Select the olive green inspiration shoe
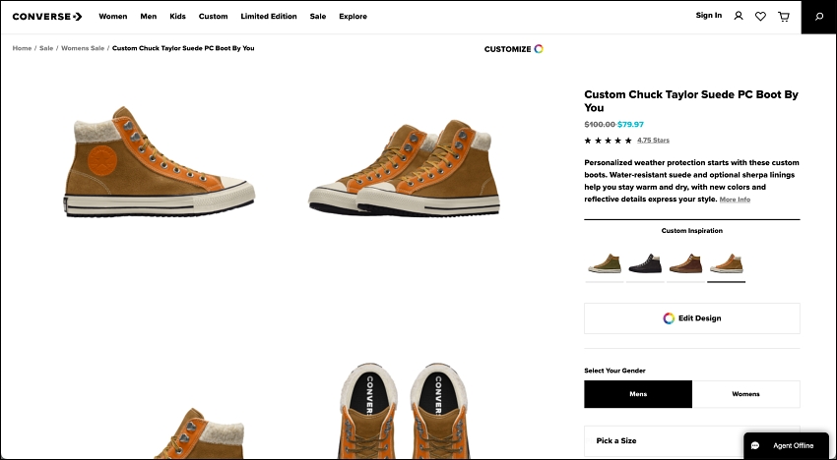This screenshot has height=460, width=837. click(605, 264)
